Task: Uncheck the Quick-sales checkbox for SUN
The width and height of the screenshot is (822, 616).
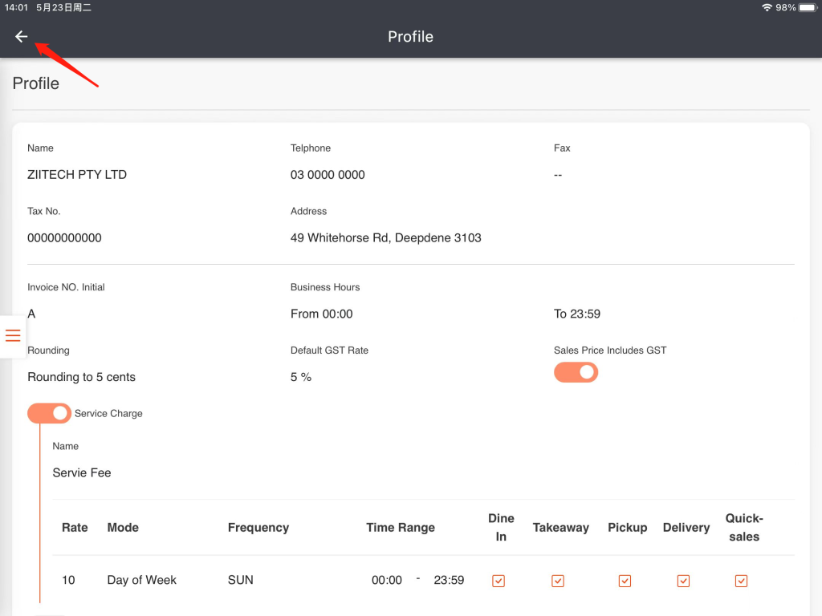Action: [741, 581]
